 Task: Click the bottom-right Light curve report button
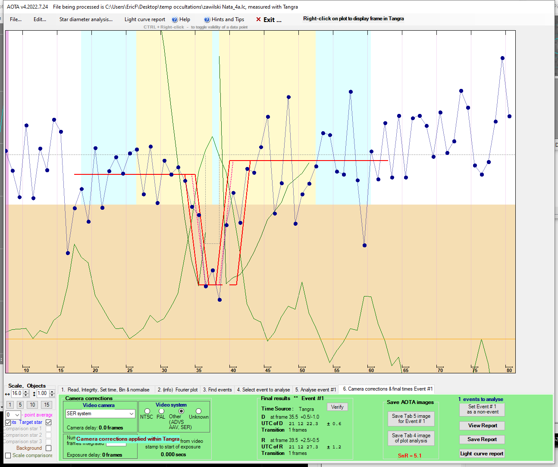tap(482, 454)
